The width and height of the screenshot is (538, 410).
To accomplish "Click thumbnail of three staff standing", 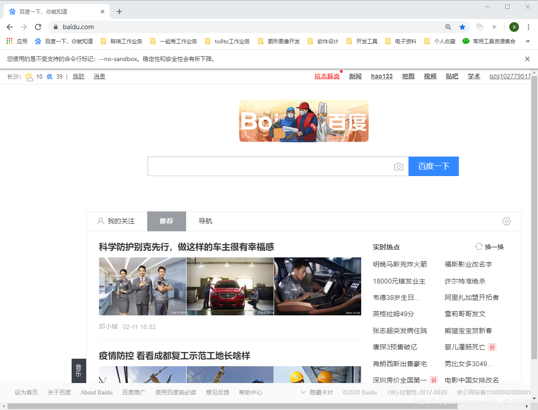I will (x=142, y=286).
